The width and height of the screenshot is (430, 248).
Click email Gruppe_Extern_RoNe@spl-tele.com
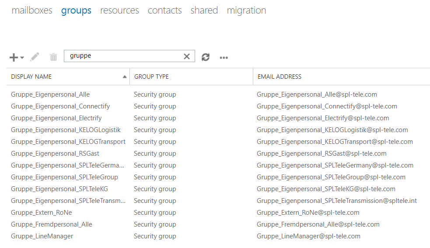tap(308, 213)
